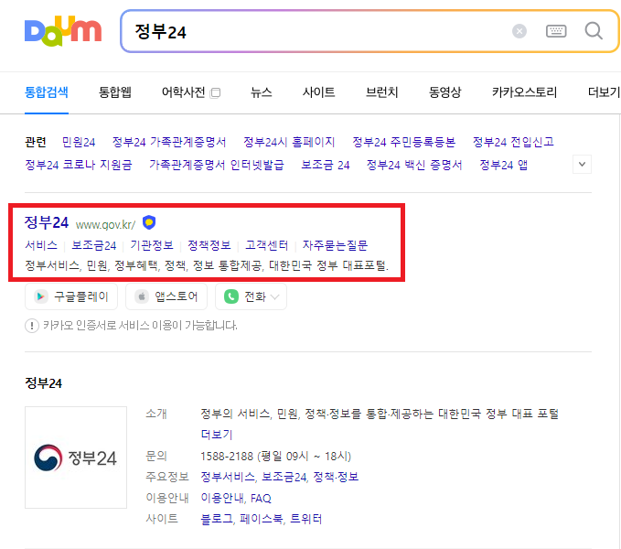Screen dimensions: 621x549
Task: Click the Daum logo
Action: [63, 31]
